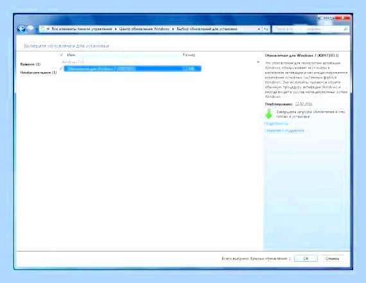The image size is (366, 283).
Task: Click the 'Имя' column header
Action: (x=71, y=55)
